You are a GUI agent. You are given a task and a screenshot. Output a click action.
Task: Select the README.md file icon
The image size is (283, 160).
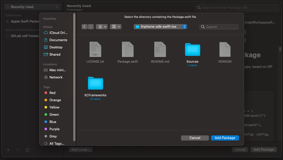(x=160, y=49)
